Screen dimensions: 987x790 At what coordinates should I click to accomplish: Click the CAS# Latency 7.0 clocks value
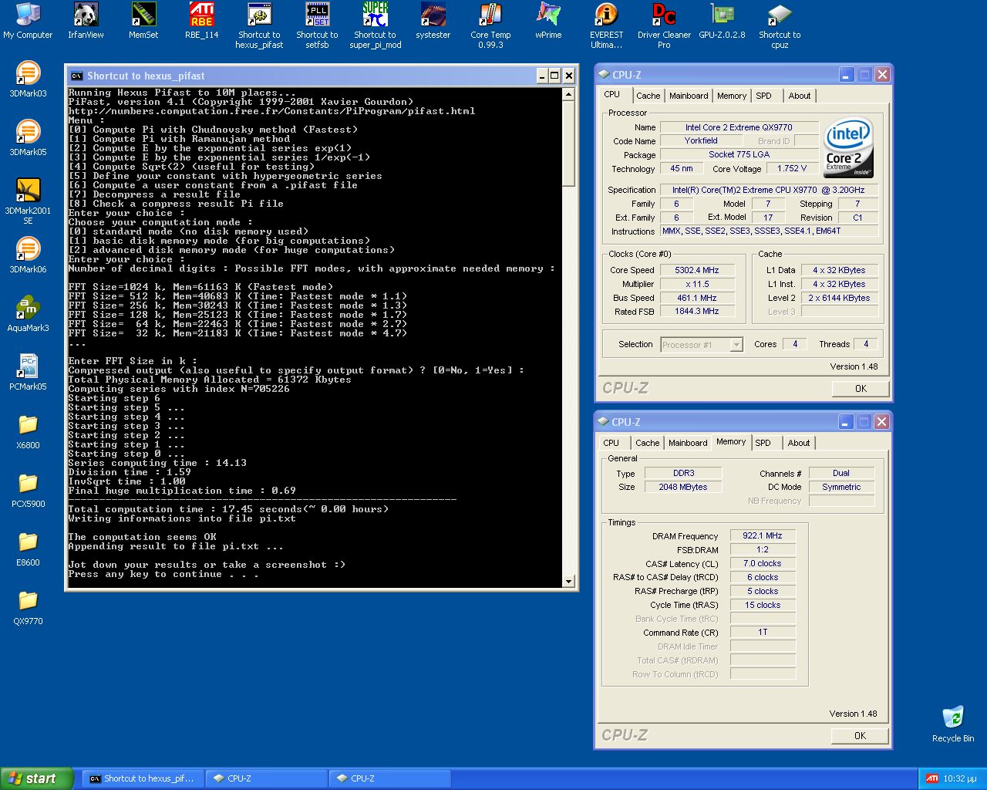click(x=763, y=563)
